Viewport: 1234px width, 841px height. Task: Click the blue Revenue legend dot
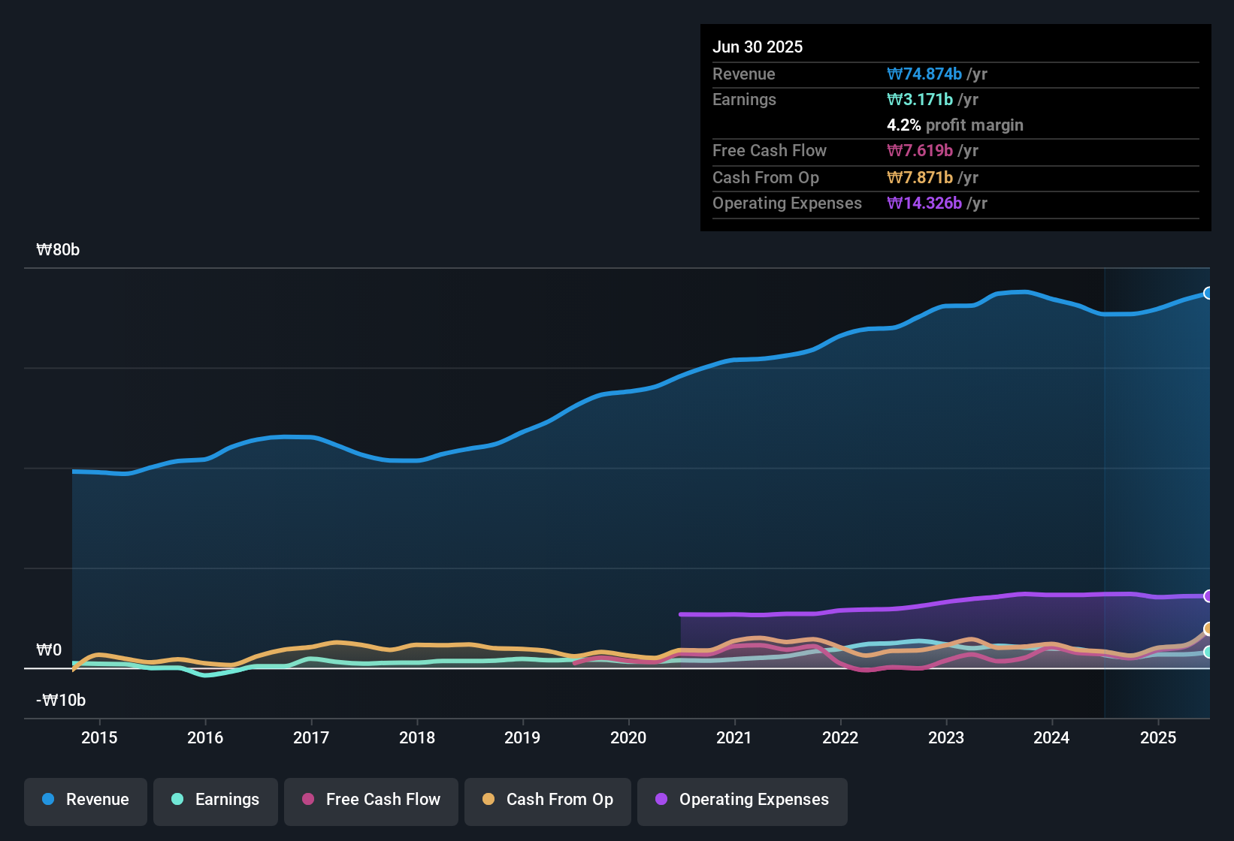click(47, 800)
